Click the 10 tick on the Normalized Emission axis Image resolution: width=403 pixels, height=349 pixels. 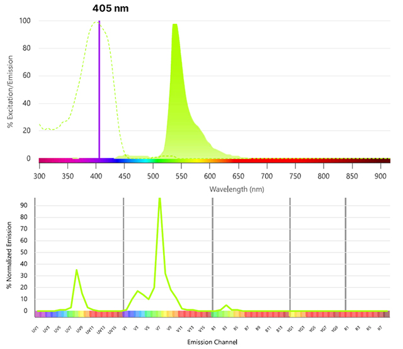point(24,299)
